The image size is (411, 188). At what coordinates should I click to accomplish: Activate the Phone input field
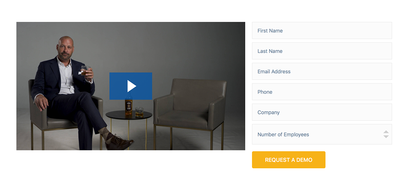pos(322,92)
